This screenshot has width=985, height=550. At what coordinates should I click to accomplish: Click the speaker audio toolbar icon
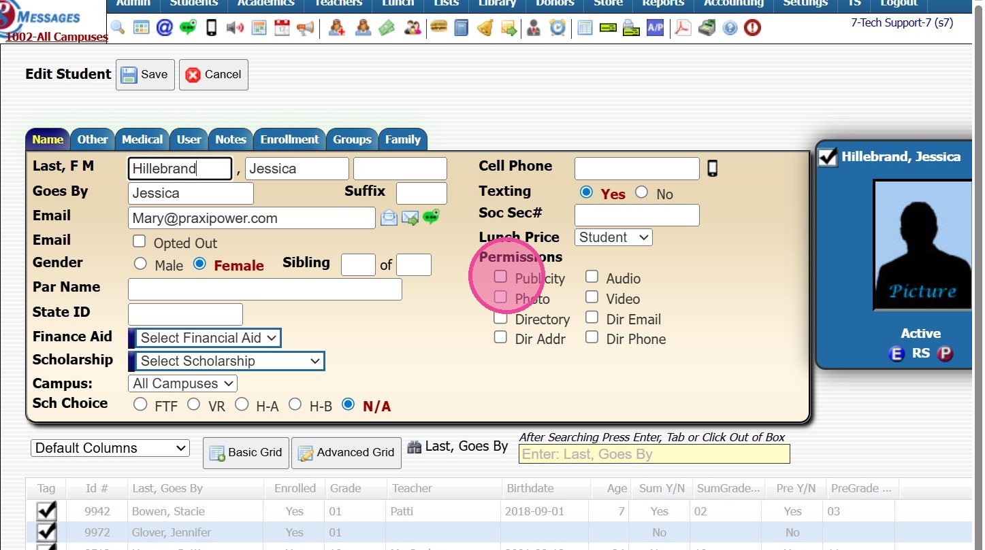point(235,27)
